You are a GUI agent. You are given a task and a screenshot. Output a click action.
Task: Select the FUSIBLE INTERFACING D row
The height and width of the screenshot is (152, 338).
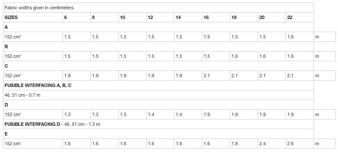158,124
